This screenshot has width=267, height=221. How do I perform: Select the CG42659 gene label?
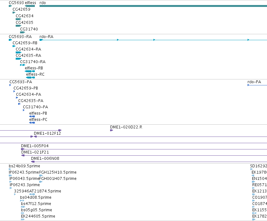(x=21, y=9)
